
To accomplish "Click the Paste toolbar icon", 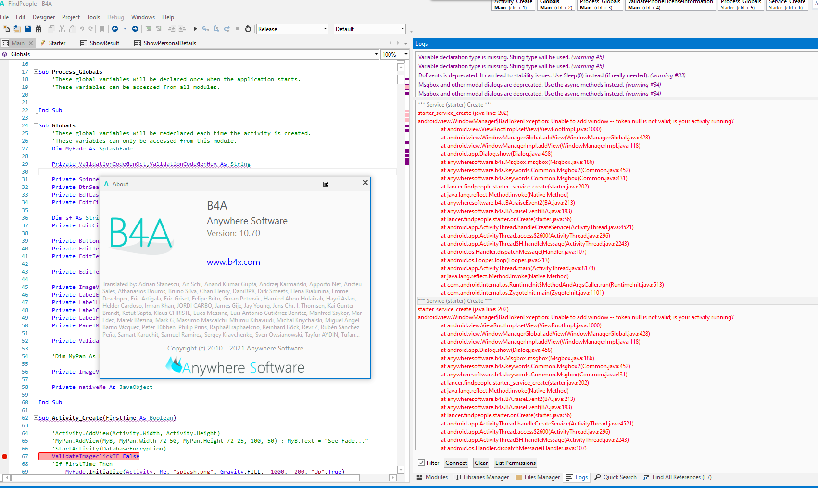I will point(72,29).
